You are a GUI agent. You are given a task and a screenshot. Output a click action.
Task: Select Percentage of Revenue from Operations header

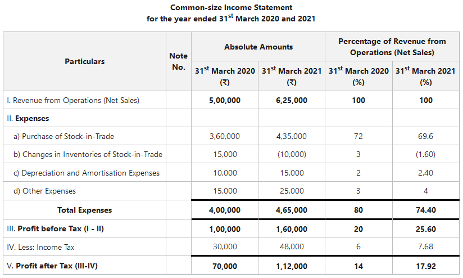coord(392,47)
